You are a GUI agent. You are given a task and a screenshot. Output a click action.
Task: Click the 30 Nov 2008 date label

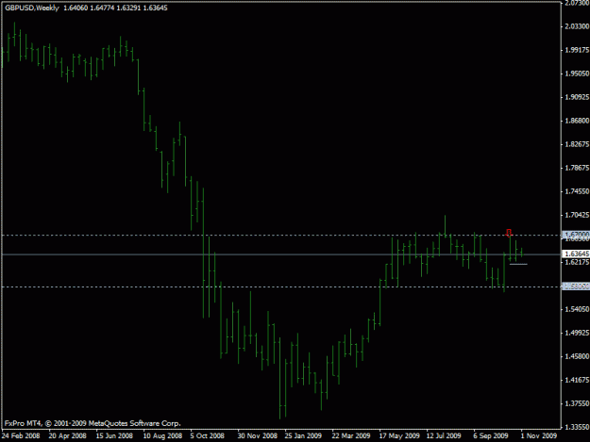point(258,436)
